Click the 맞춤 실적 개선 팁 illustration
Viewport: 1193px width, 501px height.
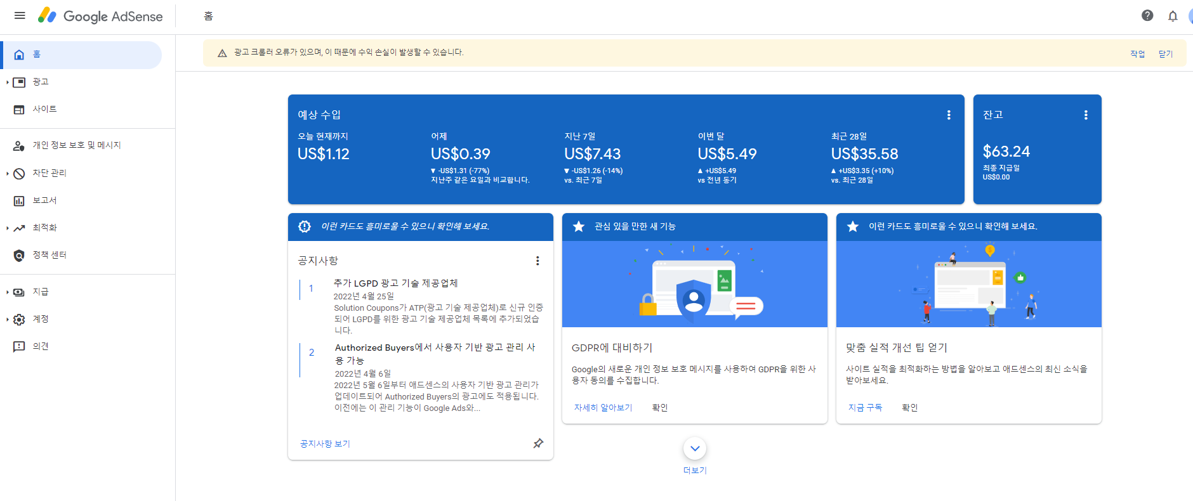[x=969, y=284]
